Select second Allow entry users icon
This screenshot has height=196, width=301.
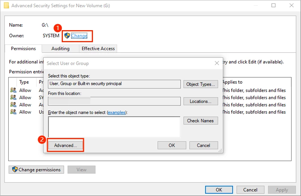click(13, 97)
